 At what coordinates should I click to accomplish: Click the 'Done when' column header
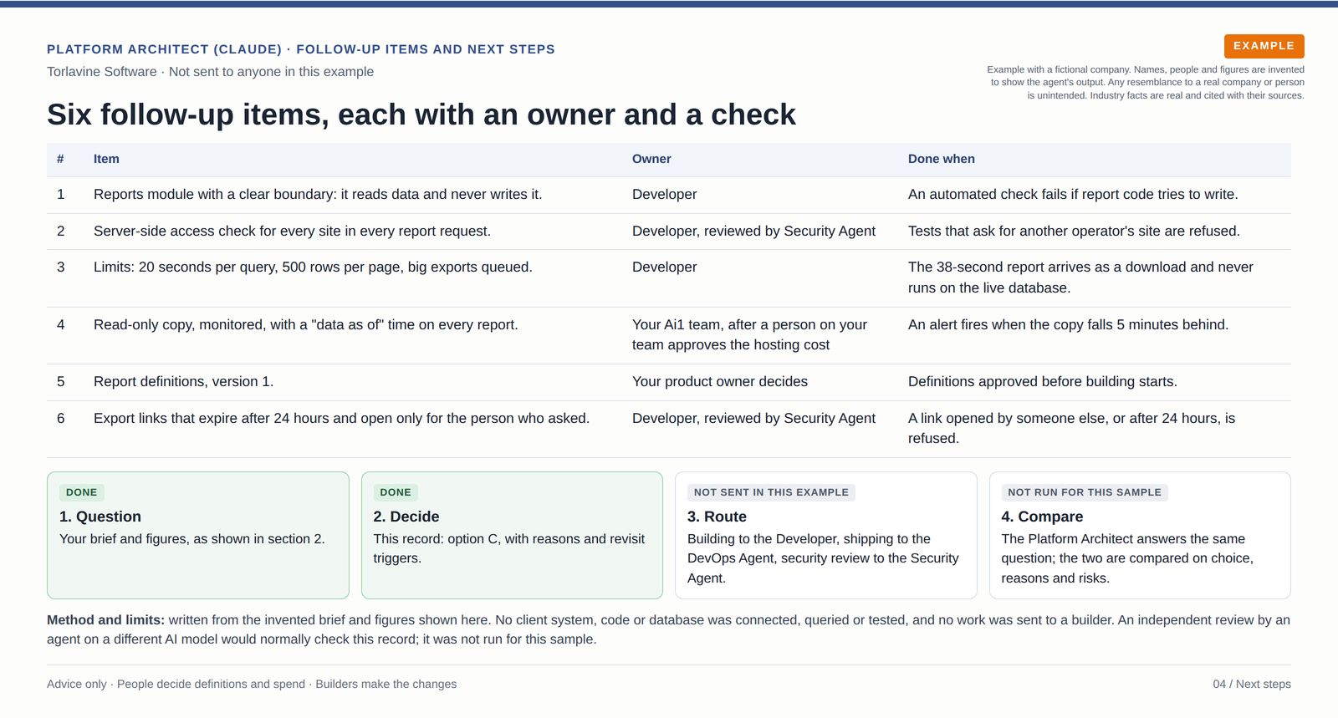coord(942,159)
